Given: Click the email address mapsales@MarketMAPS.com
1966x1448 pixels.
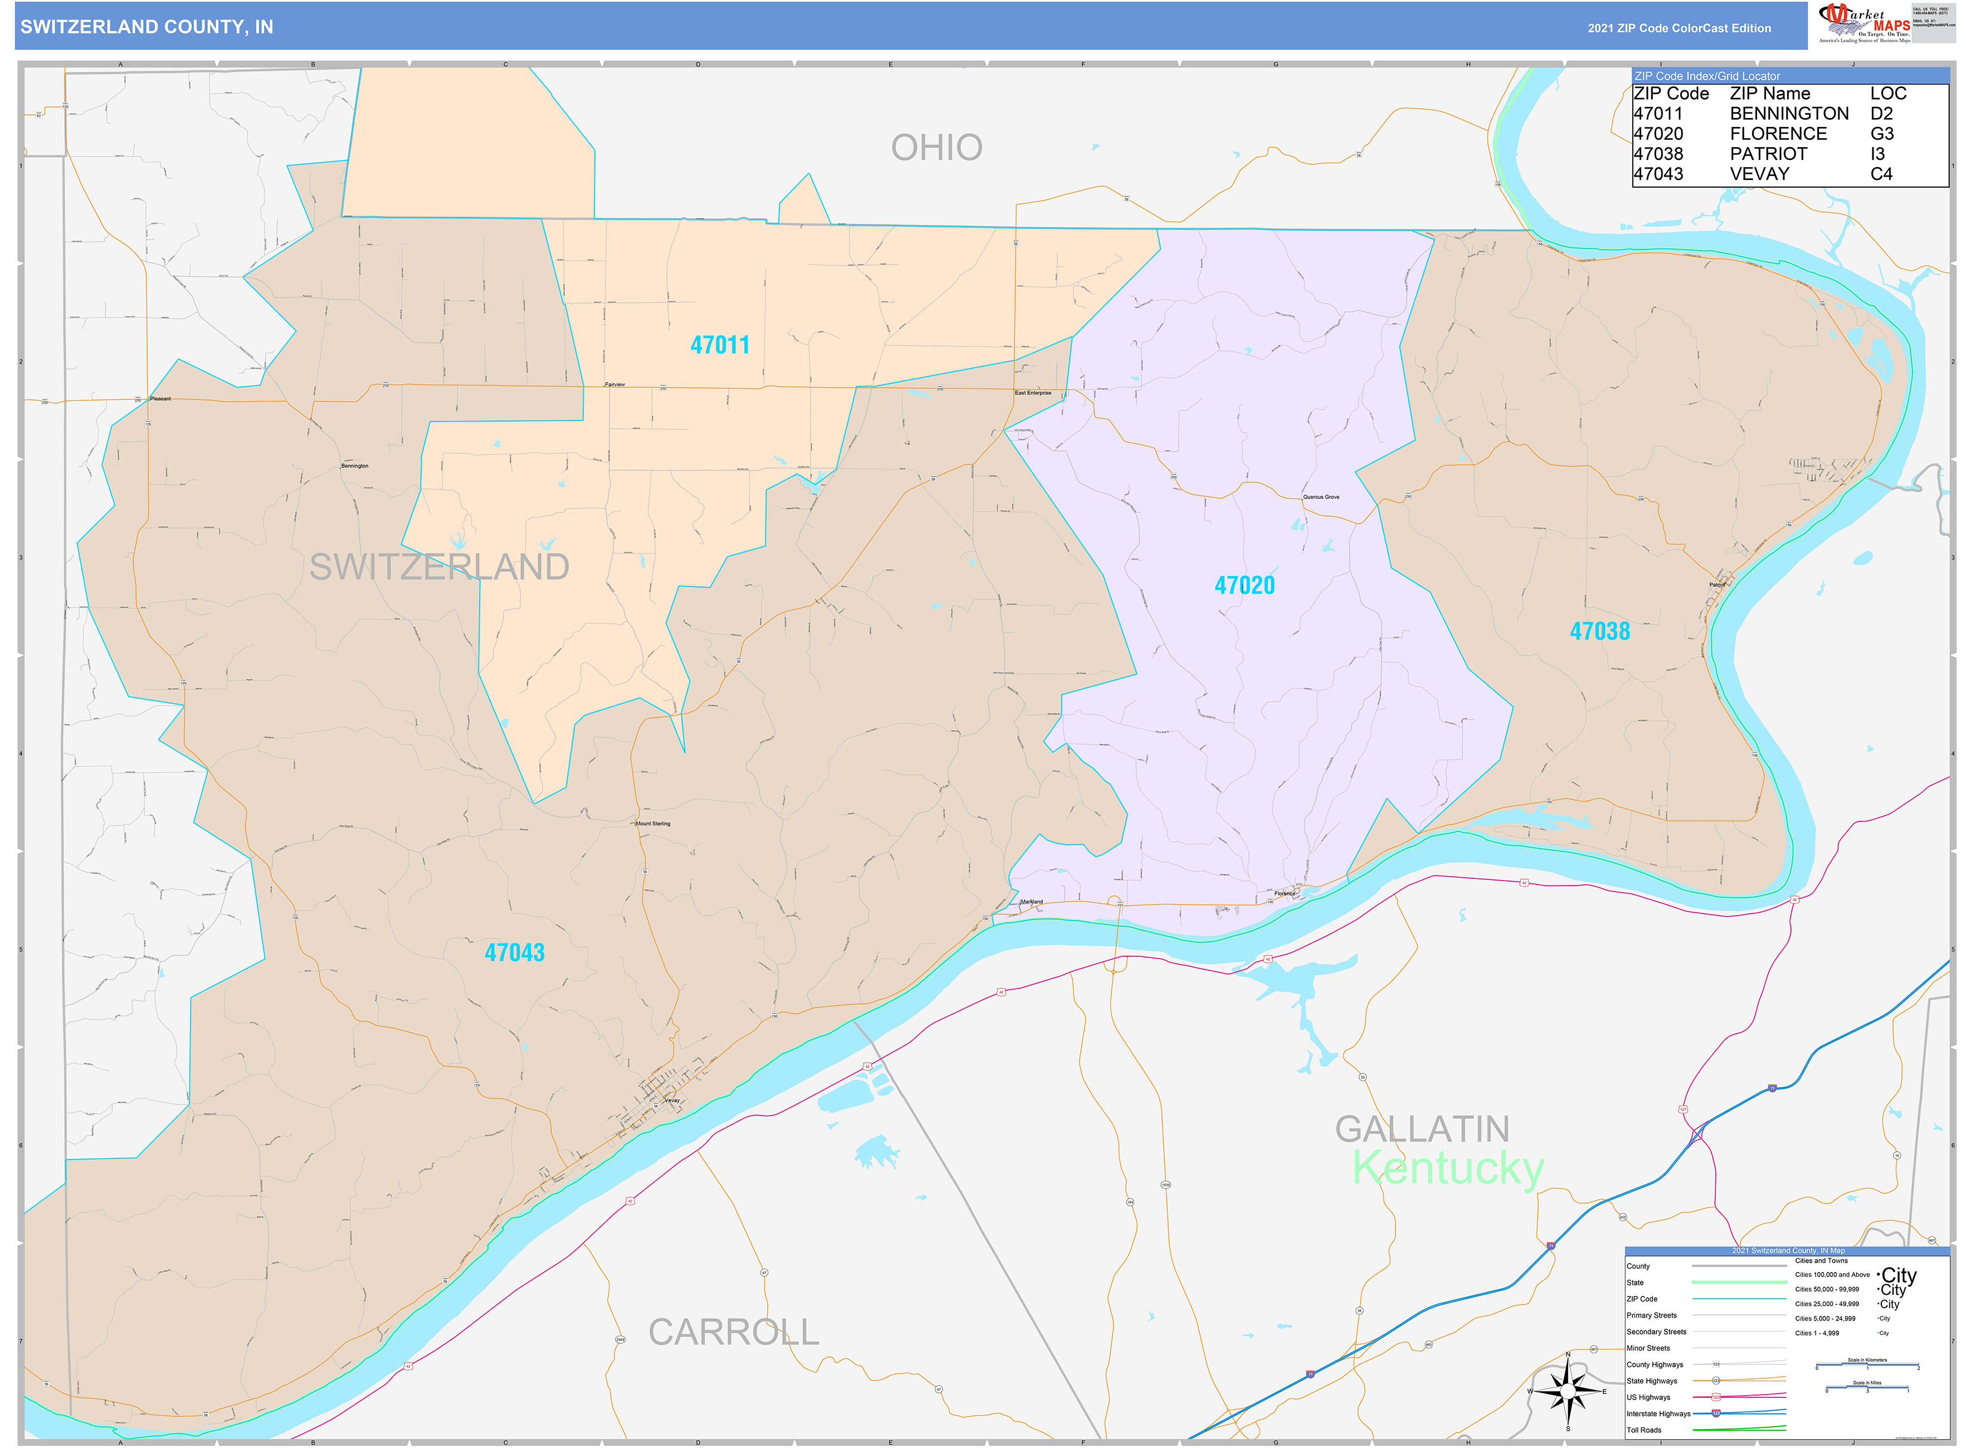Looking at the screenshot, I should point(1934,25).
